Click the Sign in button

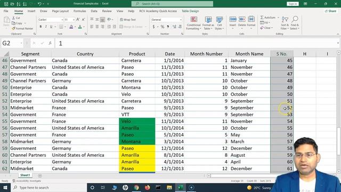tap(293, 4)
